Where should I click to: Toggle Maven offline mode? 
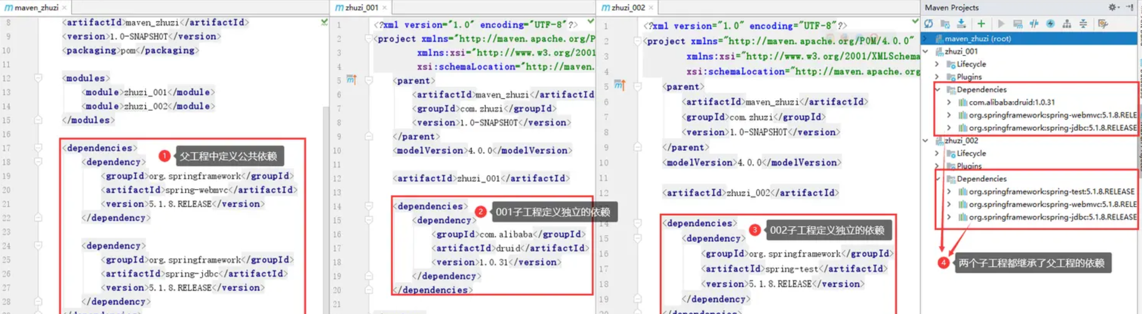(1034, 24)
